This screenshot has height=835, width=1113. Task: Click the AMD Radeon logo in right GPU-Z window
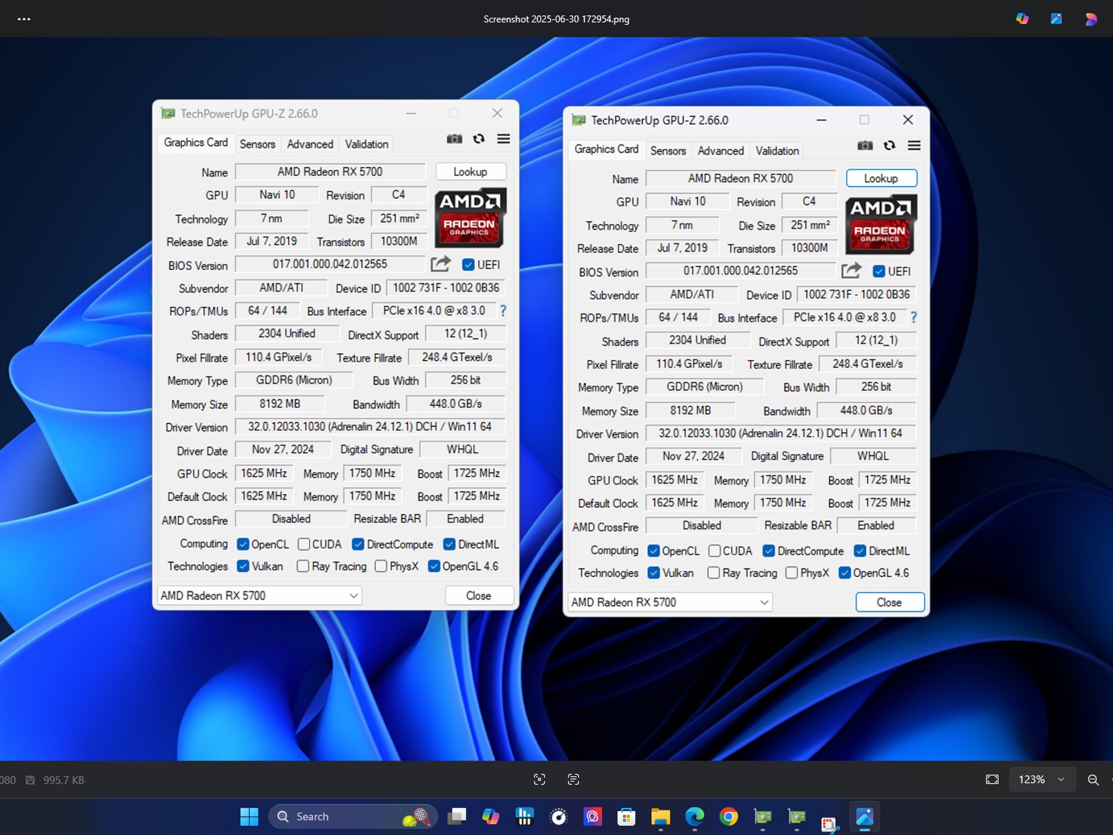pos(881,225)
